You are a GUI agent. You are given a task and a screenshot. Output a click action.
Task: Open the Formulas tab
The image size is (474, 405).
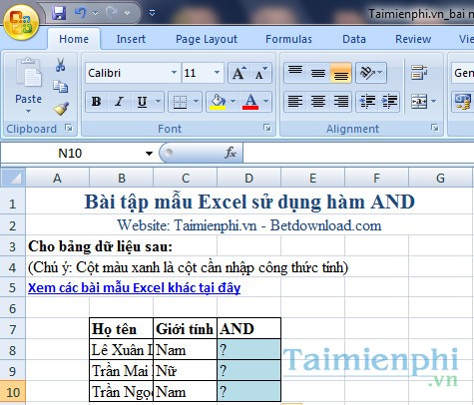(288, 39)
